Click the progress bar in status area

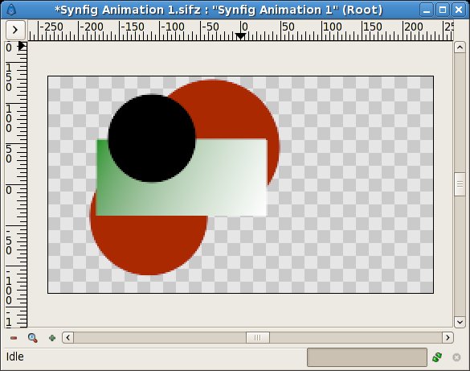click(x=367, y=357)
